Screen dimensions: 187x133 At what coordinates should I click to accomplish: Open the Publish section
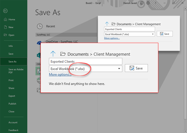coord(12,104)
